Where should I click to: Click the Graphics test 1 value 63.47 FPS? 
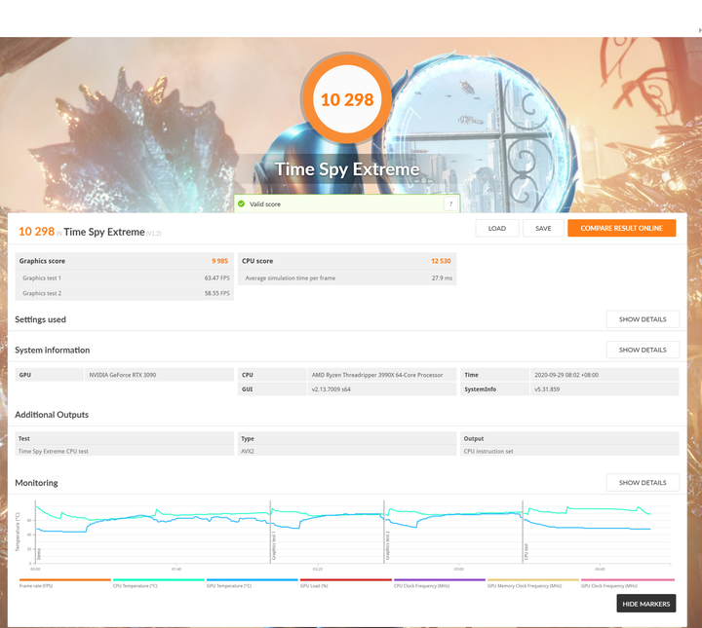tap(216, 278)
